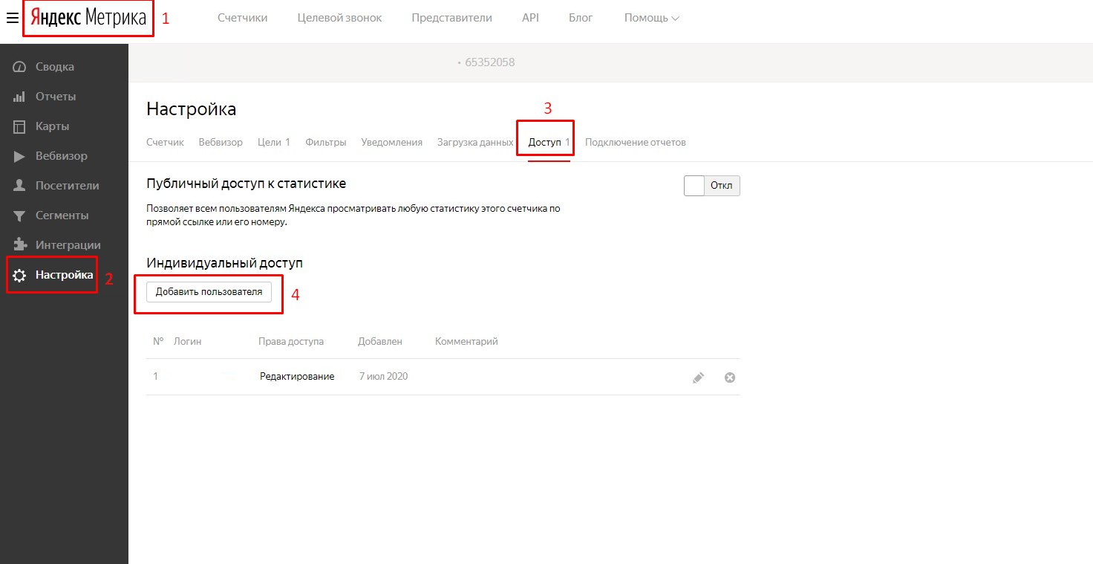Viewport: 1093px width, 564px height.
Task: Open API in top navigation
Action: 530,18
